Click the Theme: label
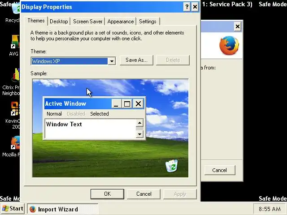 tap(39, 52)
